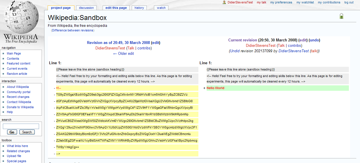Click the undo link on current revision
This screenshot has width=360, height=163.
315,40
